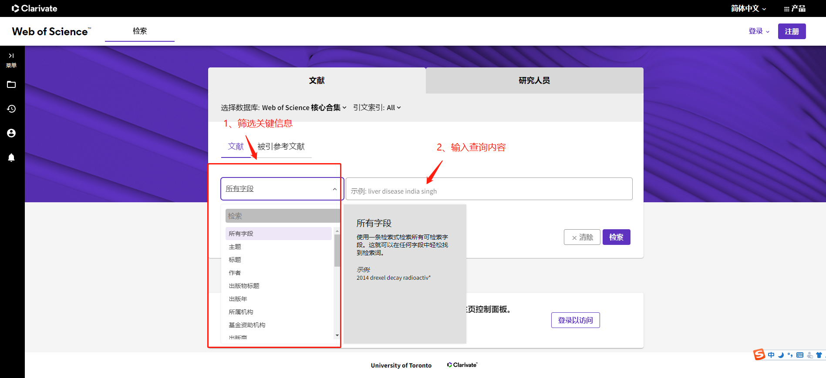Image resolution: width=826 pixels, height=378 pixels.
Task: Click the University of Toronto footer text
Action: (x=401, y=365)
